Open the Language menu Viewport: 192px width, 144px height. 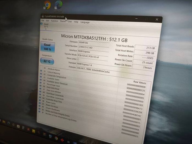pos(85,22)
